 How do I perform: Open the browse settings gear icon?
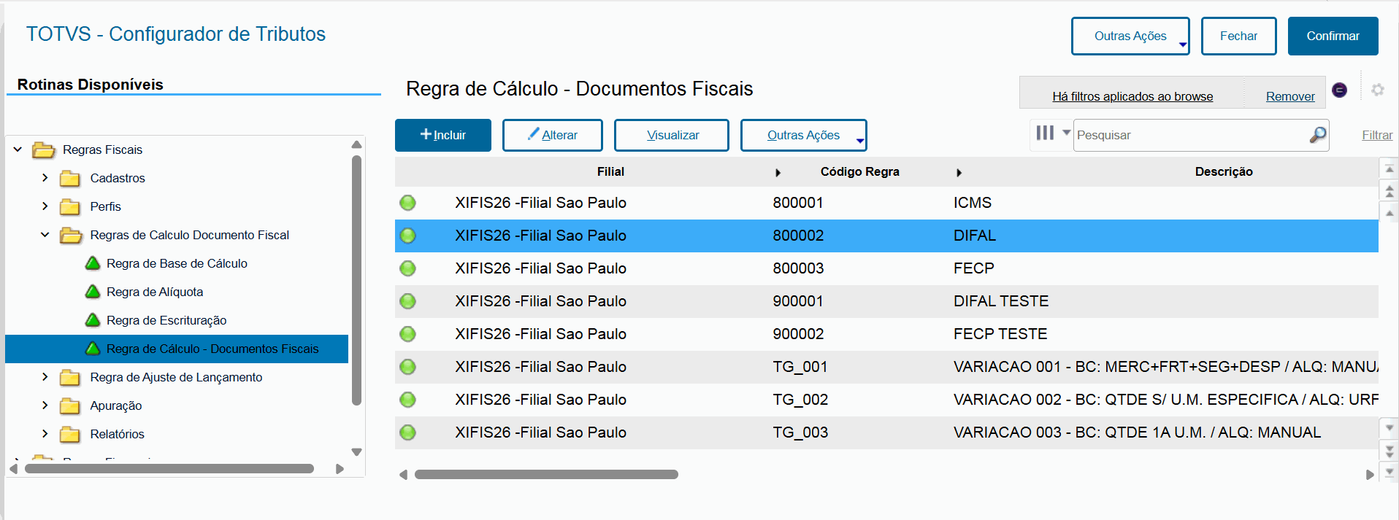(1377, 90)
